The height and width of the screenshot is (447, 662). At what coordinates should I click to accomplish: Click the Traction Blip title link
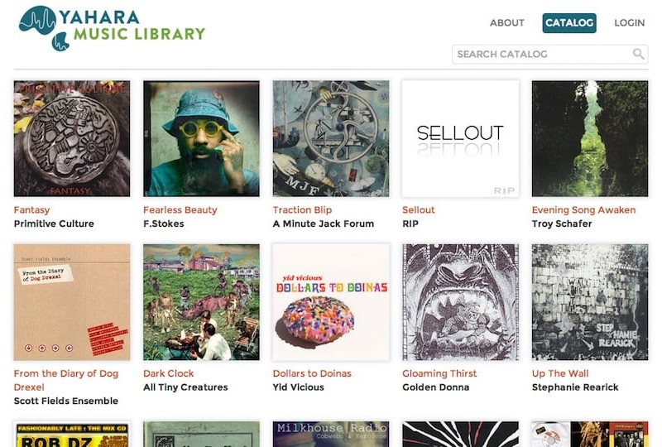(302, 210)
